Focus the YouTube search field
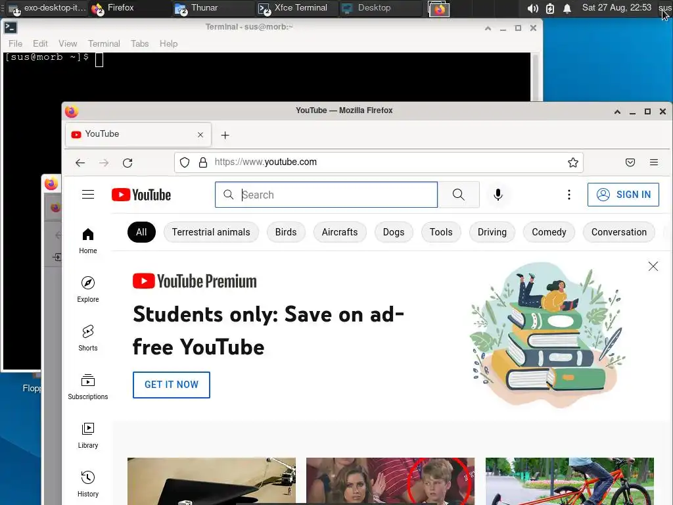 tap(326, 195)
